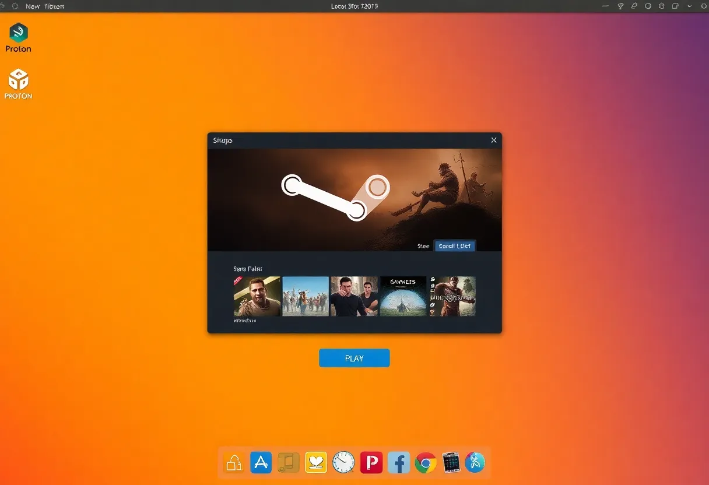Open the teal Proton desktop icon
Screen dimensions: 709x485
pyautogui.click(x=19, y=32)
